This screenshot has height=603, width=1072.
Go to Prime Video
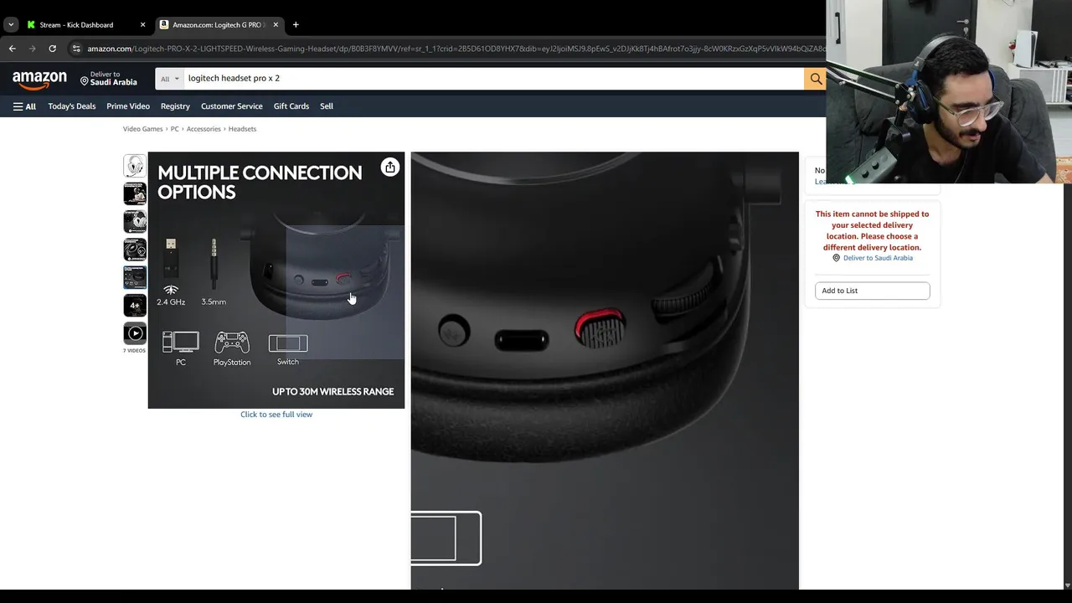(128, 106)
